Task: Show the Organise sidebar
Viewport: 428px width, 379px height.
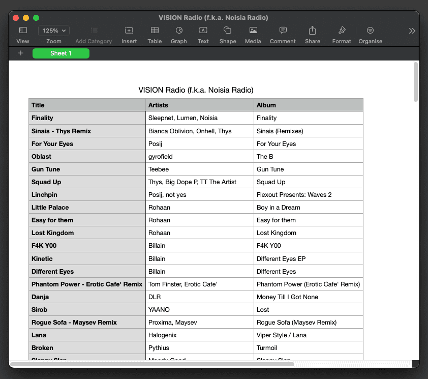Action: [x=370, y=31]
